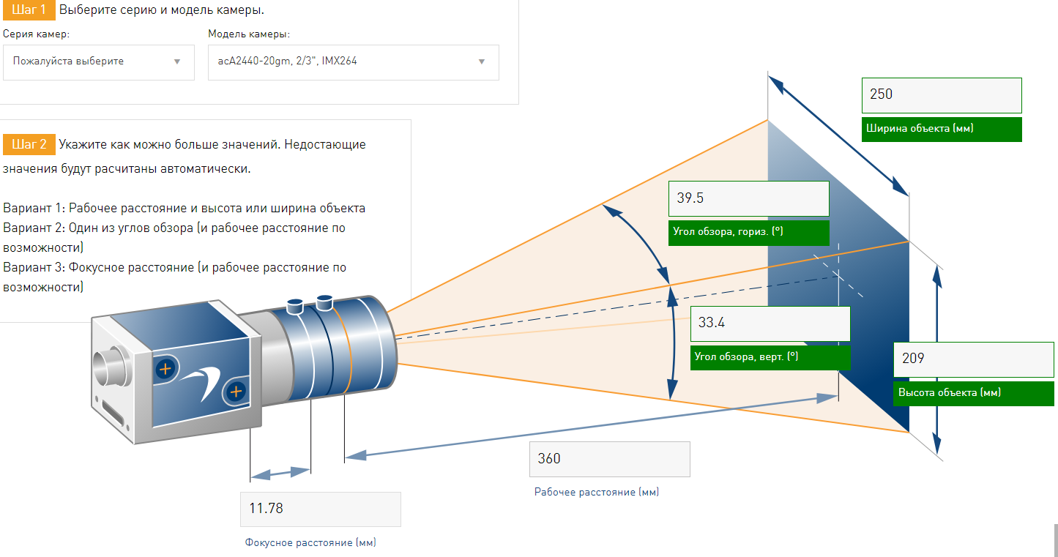Image resolution: width=1058 pixels, height=557 pixels.
Task: Click the 'Вариант 3' instruction line
Action: (x=175, y=277)
